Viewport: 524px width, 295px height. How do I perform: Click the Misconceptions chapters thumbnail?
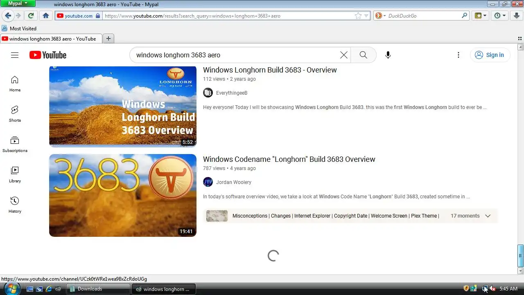click(217, 216)
